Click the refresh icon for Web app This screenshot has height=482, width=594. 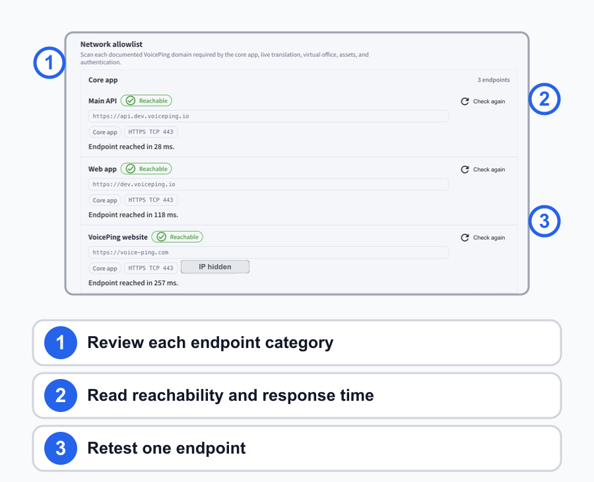[x=465, y=170]
